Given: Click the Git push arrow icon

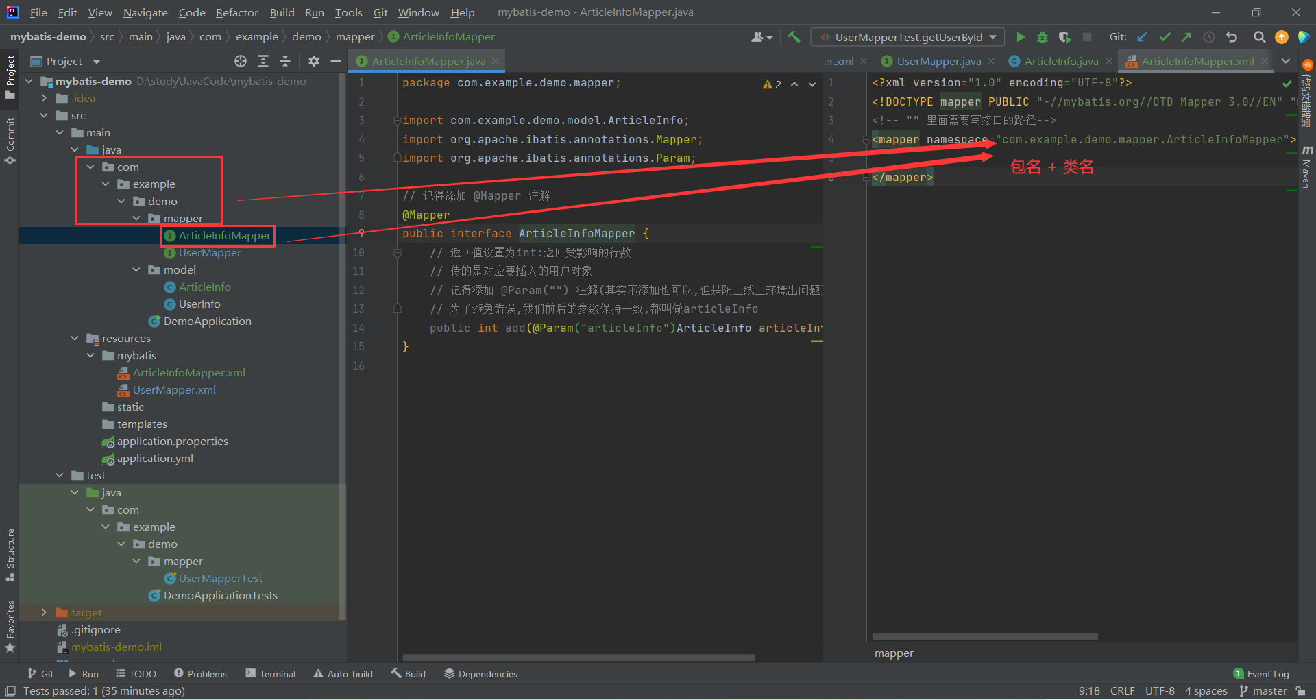Looking at the screenshot, I should click(x=1186, y=37).
